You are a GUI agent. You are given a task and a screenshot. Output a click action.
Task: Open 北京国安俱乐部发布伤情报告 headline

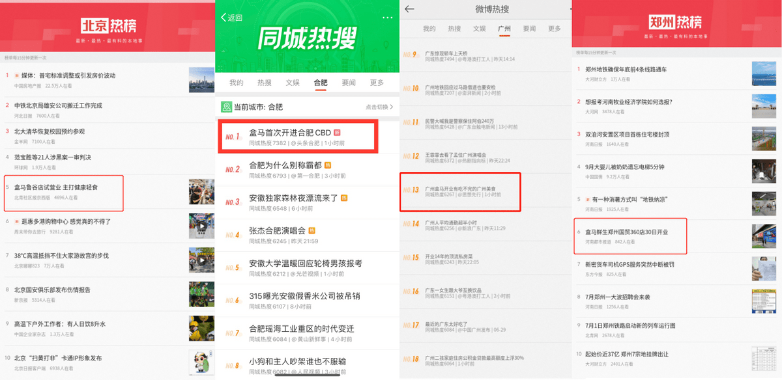pyautogui.click(x=52, y=290)
